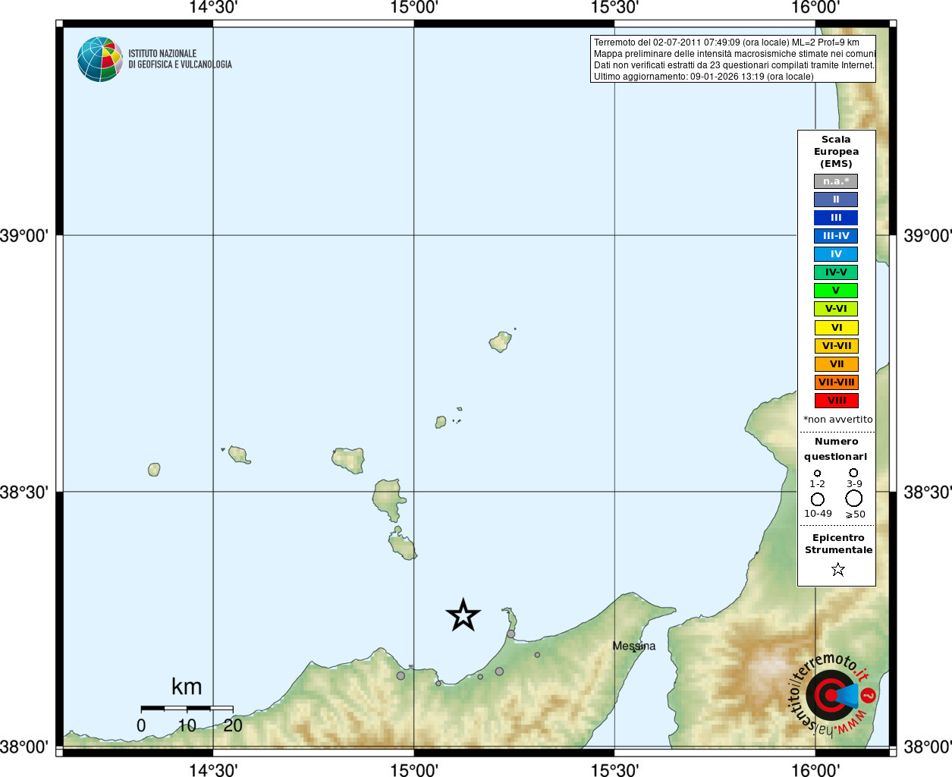The image size is (952, 777).
Task: Click the northernmost island, Stromboli
Action: pos(500,341)
